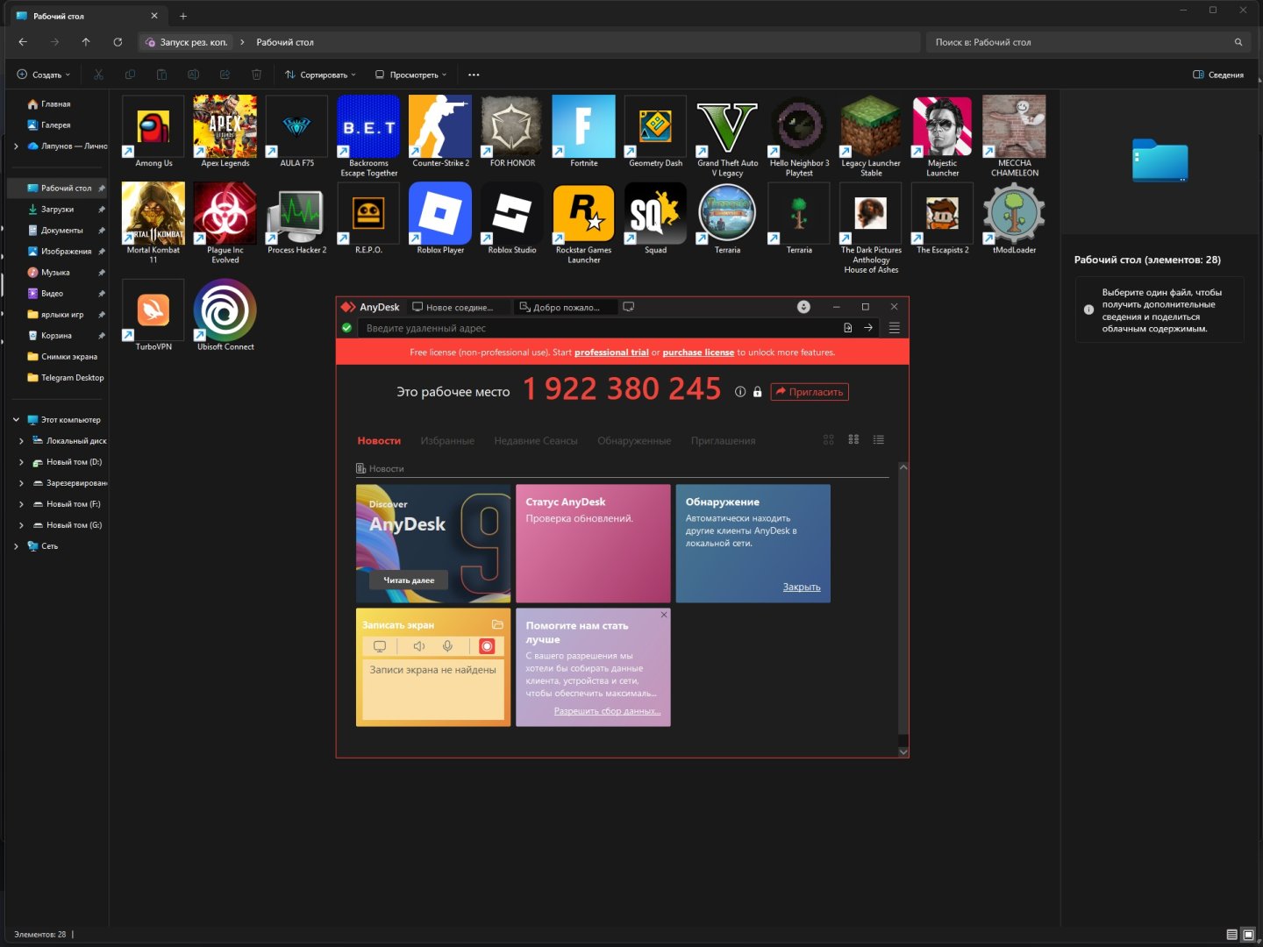Switch AnyDesk to list view
This screenshot has width=1263, height=947.
pos(878,439)
